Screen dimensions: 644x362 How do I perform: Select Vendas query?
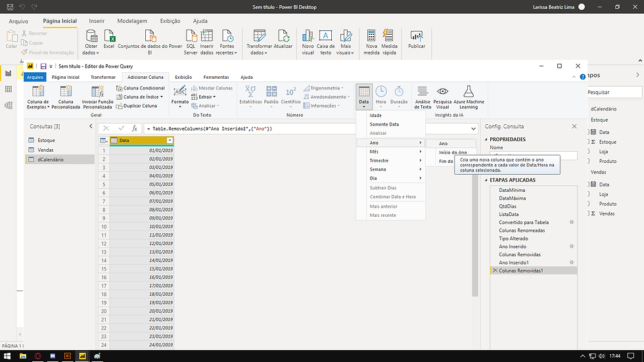[x=60, y=150]
